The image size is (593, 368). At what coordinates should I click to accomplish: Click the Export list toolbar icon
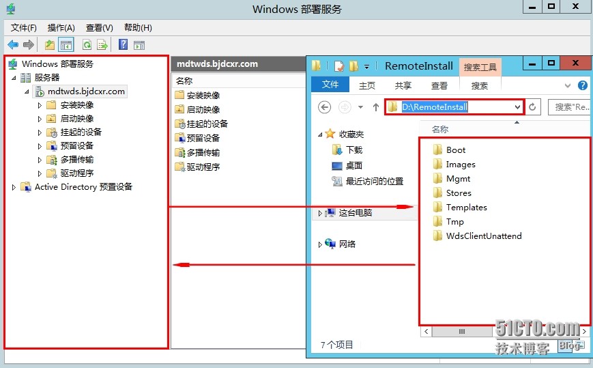102,45
